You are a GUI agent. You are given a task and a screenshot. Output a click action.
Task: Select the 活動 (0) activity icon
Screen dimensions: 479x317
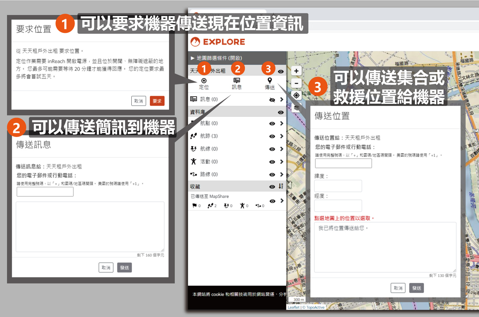[x=194, y=162]
